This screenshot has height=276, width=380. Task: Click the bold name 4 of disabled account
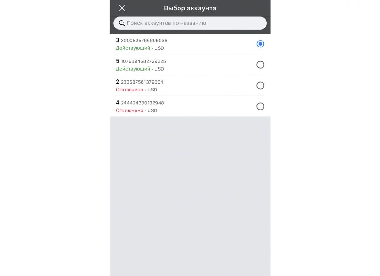tap(117, 103)
